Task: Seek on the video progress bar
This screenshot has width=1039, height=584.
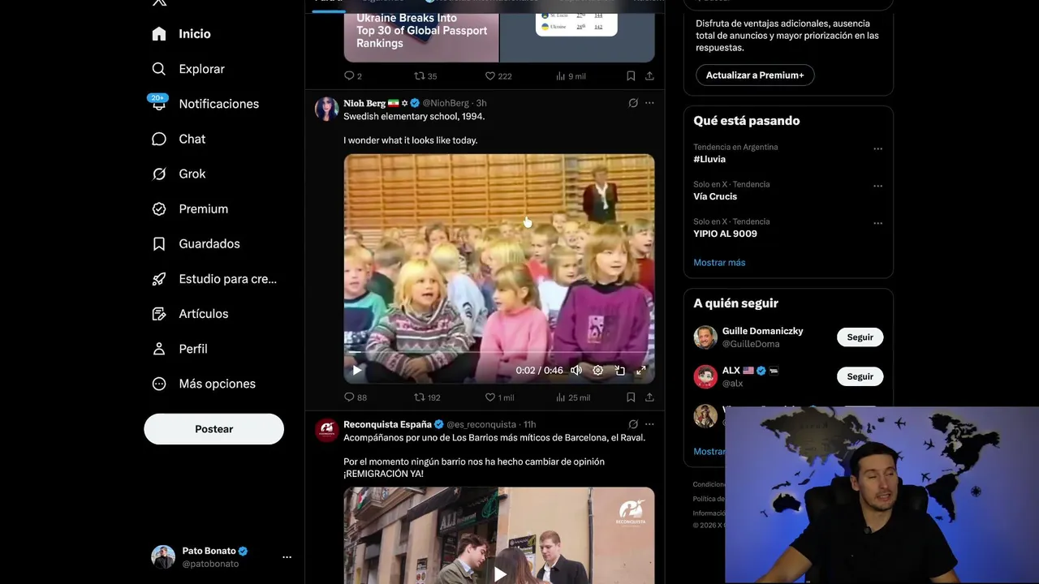Action: pos(499,353)
